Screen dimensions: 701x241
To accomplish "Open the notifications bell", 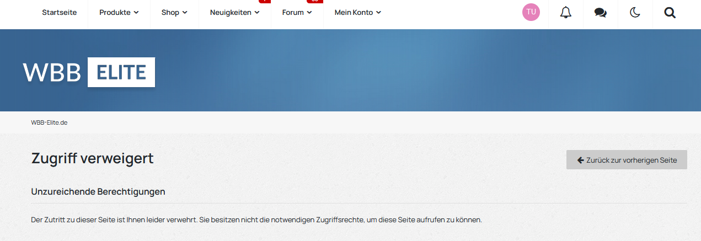I will tap(565, 12).
